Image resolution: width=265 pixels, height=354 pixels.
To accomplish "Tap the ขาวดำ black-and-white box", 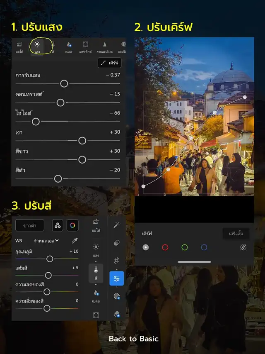I will tap(30, 225).
